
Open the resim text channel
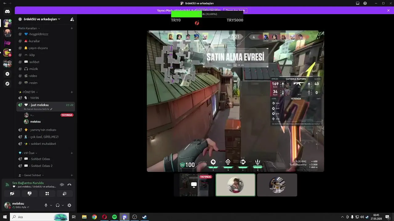pyautogui.click(x=46, y=83)
